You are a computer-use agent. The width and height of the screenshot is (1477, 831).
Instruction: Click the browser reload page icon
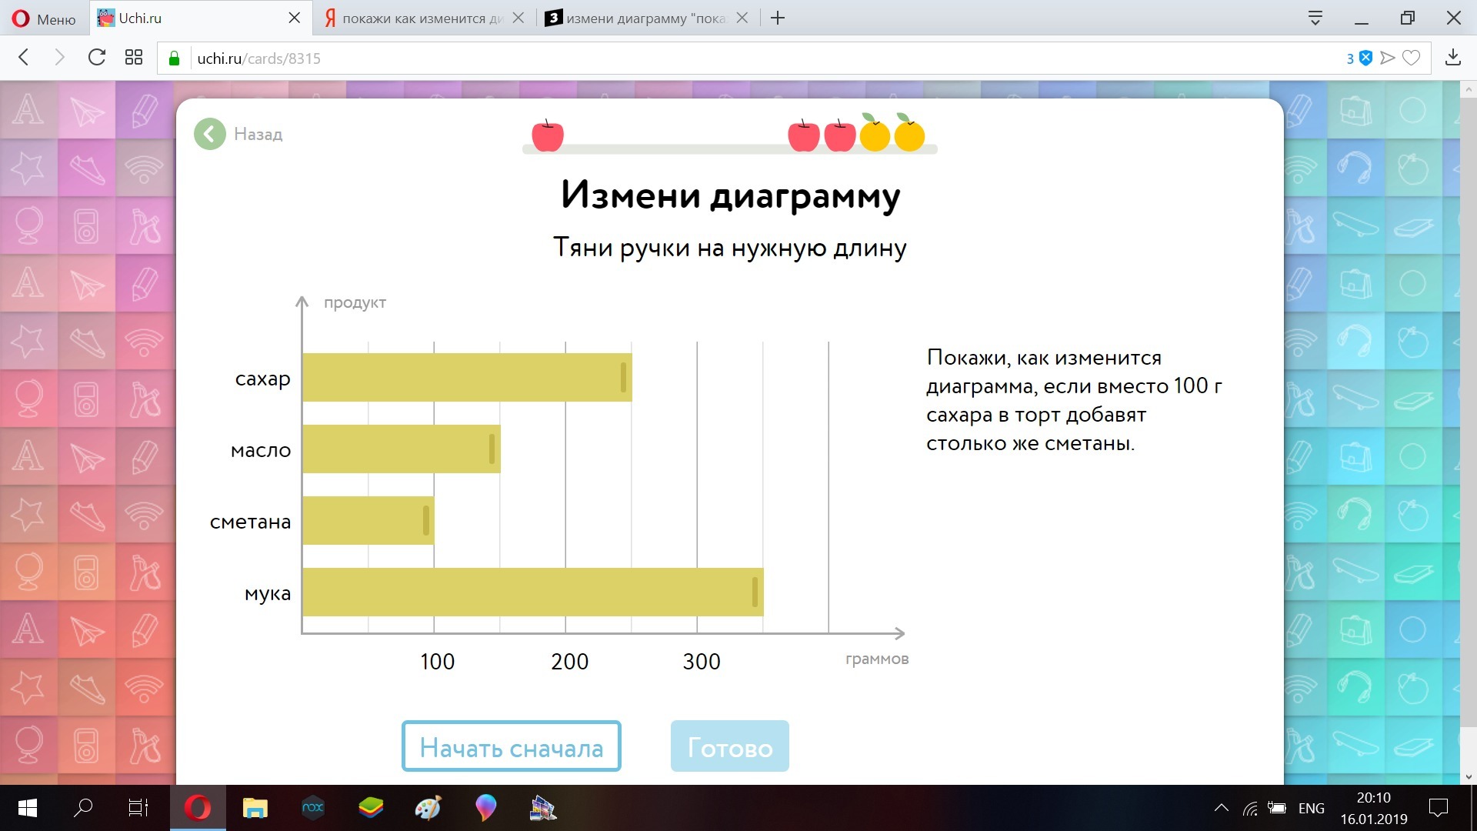pos(96,58)
